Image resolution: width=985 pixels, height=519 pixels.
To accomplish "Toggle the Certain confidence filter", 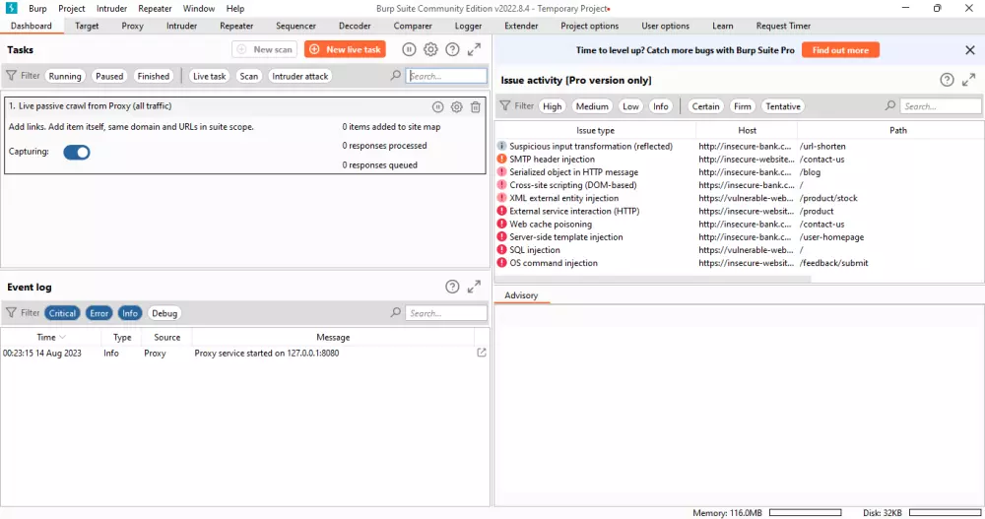I will pyautogui.click(x=705, y=106).
